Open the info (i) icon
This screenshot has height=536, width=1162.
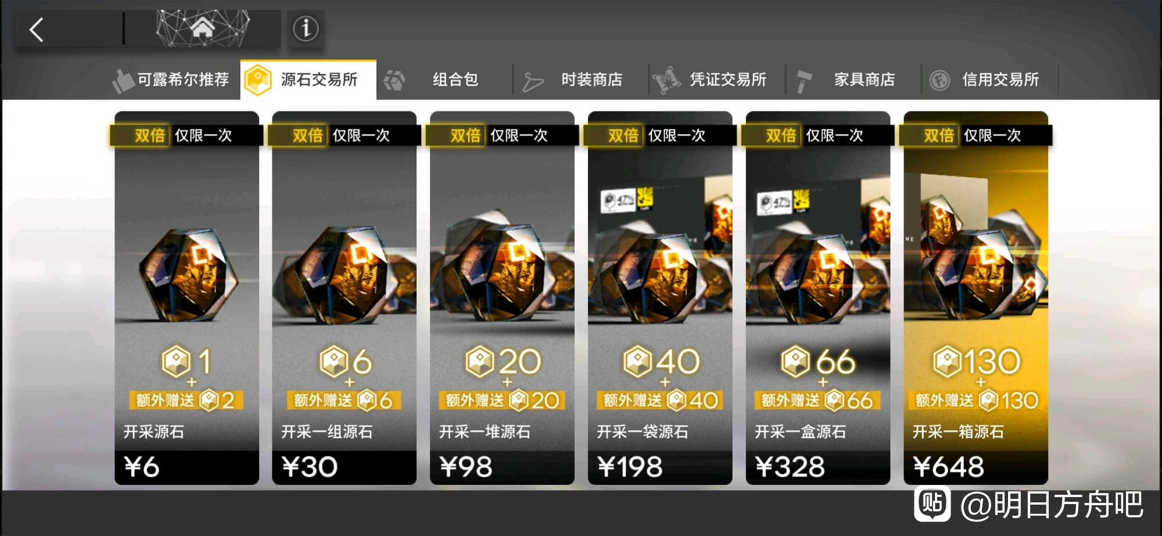pyautogui.click(x=306, y=28)
